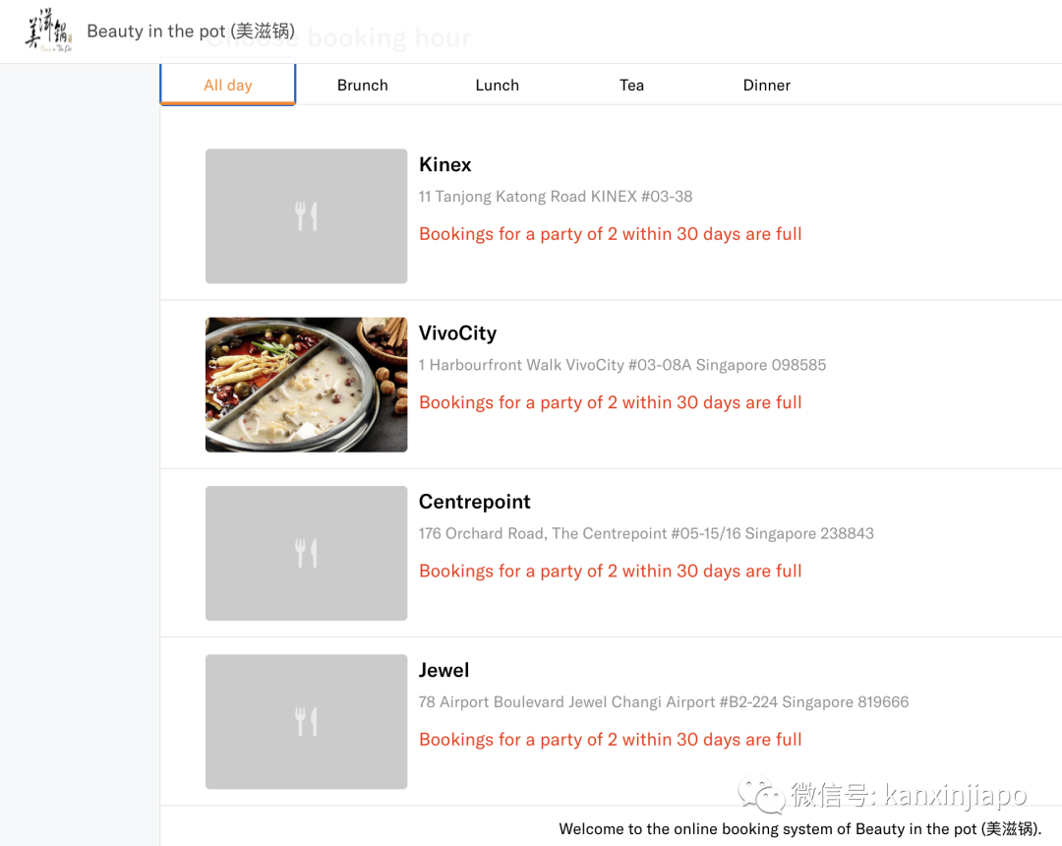The height and width of the screenshot is (846, 1062).
Task: Switch to the Brunch tab
Action: (362, 86)
